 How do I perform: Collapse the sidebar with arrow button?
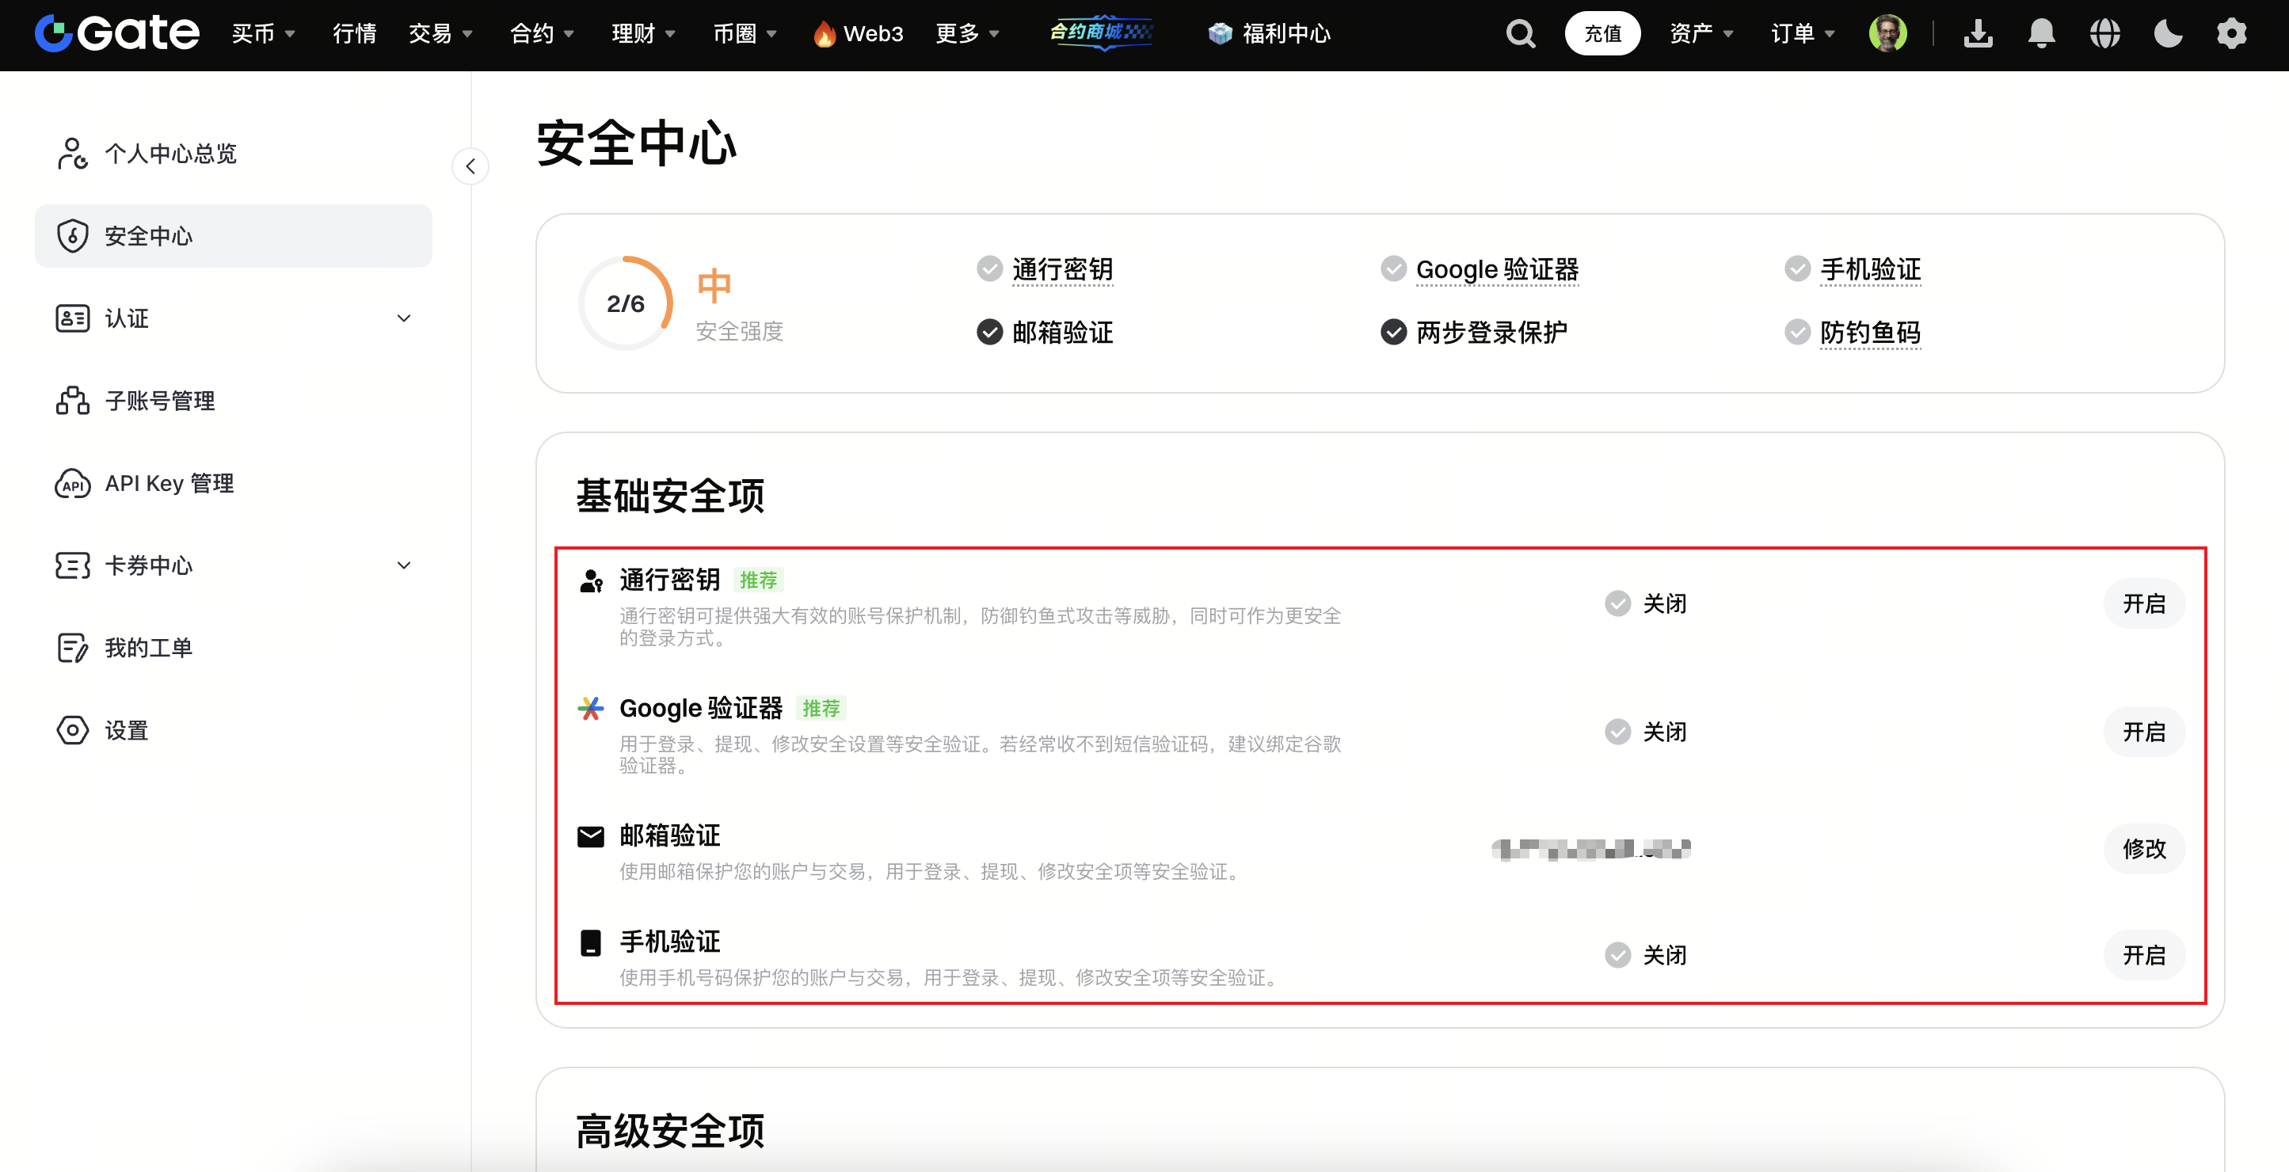[470, 166]
